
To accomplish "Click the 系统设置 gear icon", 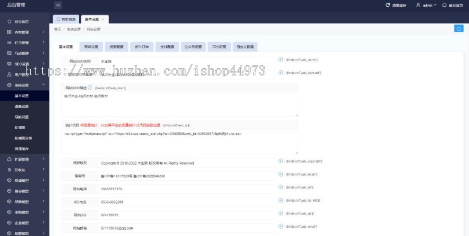I will tap(9, 85).
